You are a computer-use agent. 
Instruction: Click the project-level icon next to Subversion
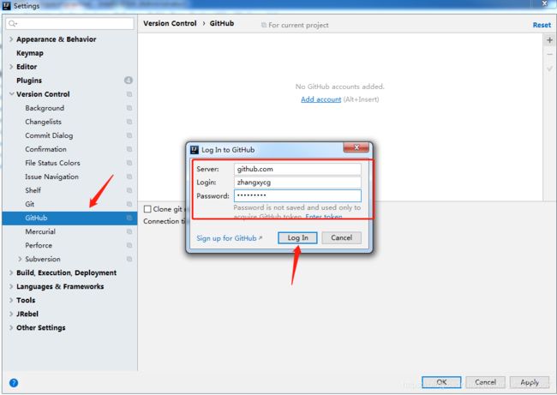(129, 259)
